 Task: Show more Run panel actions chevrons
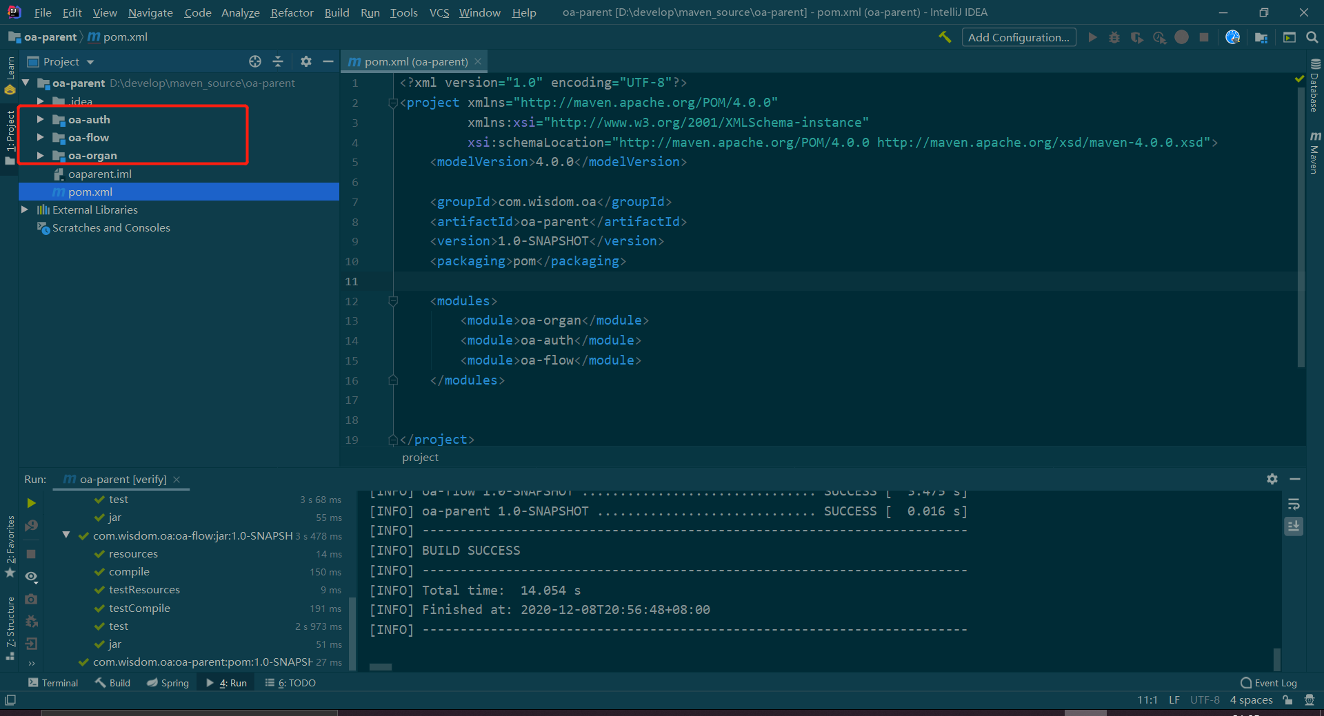(31, 664)
